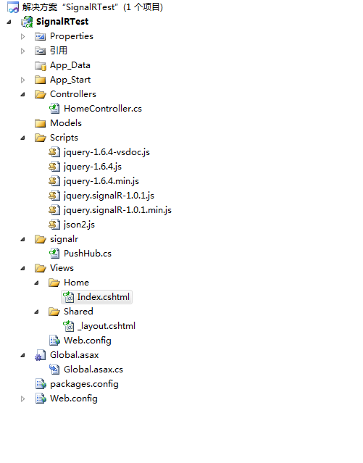Click the Shared folder icon
The image size is (363, 463).
[54, 312]
